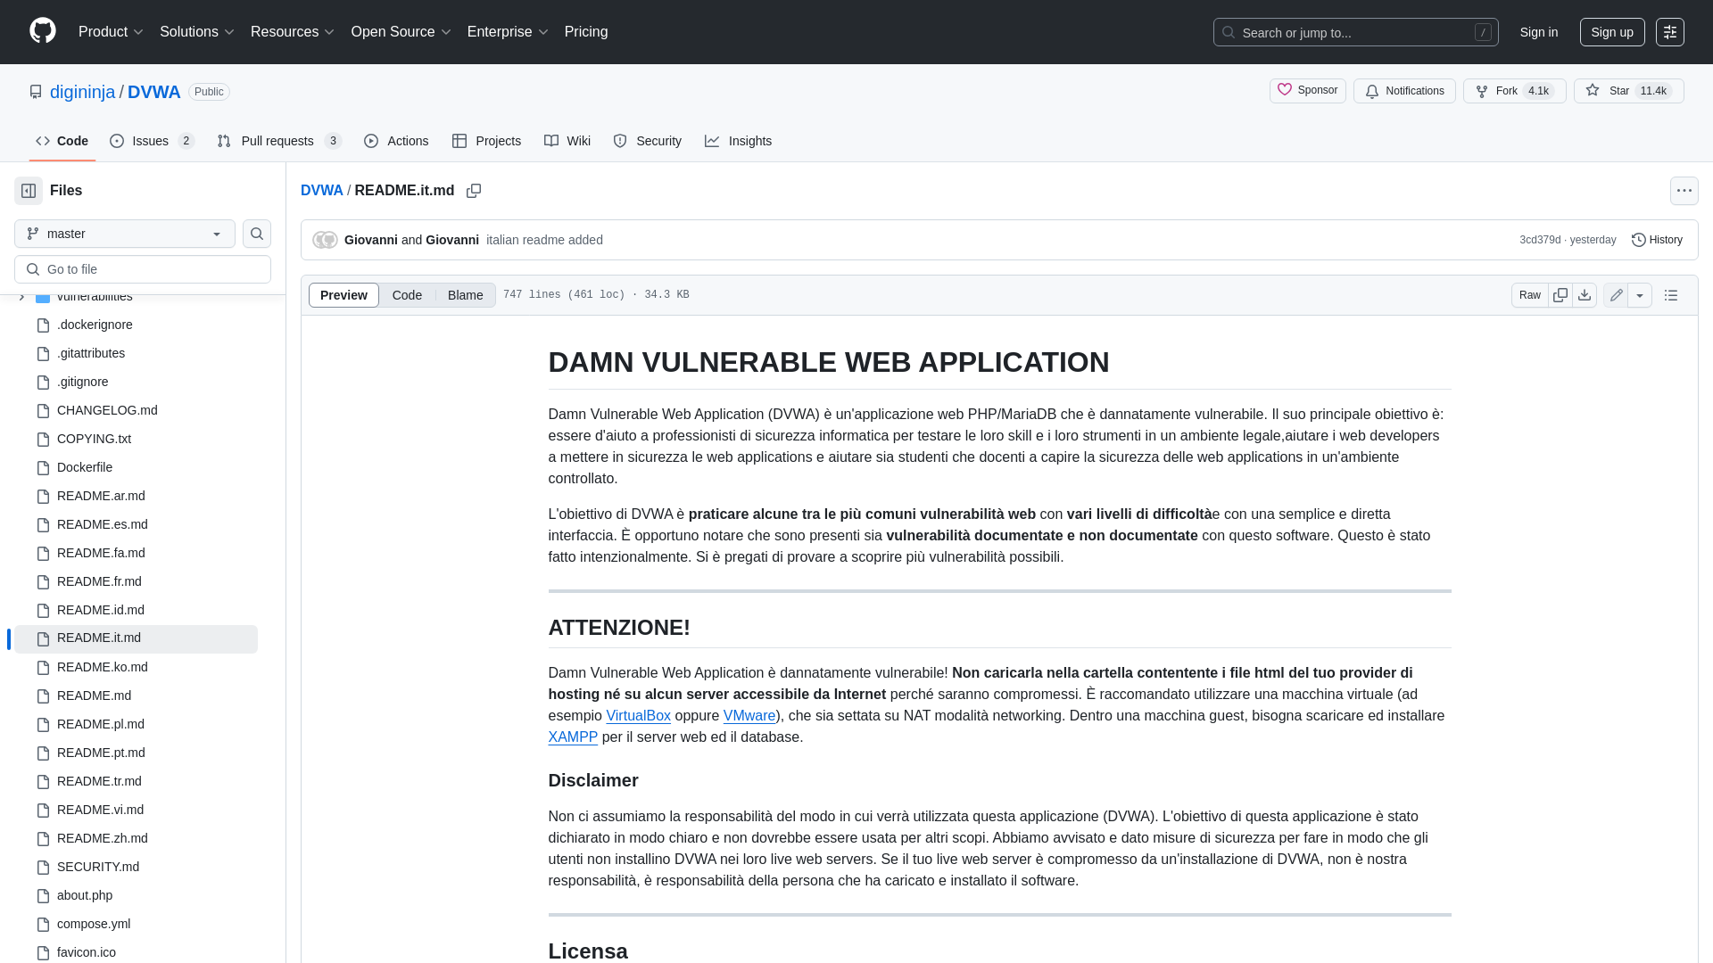Edit this file pencil icon
The height and width of the screenshot is (963, 1713).
pyautogui.click(x=1616, y=295)
